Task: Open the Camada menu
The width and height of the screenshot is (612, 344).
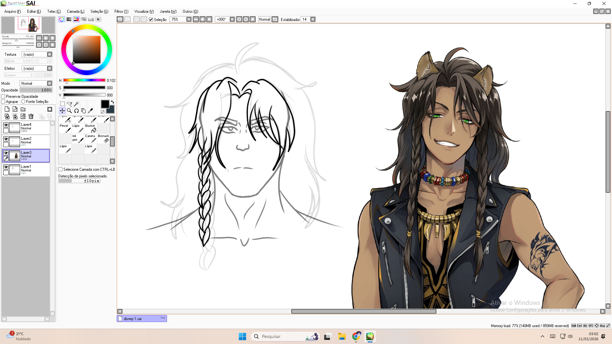Action: [76, 11]
